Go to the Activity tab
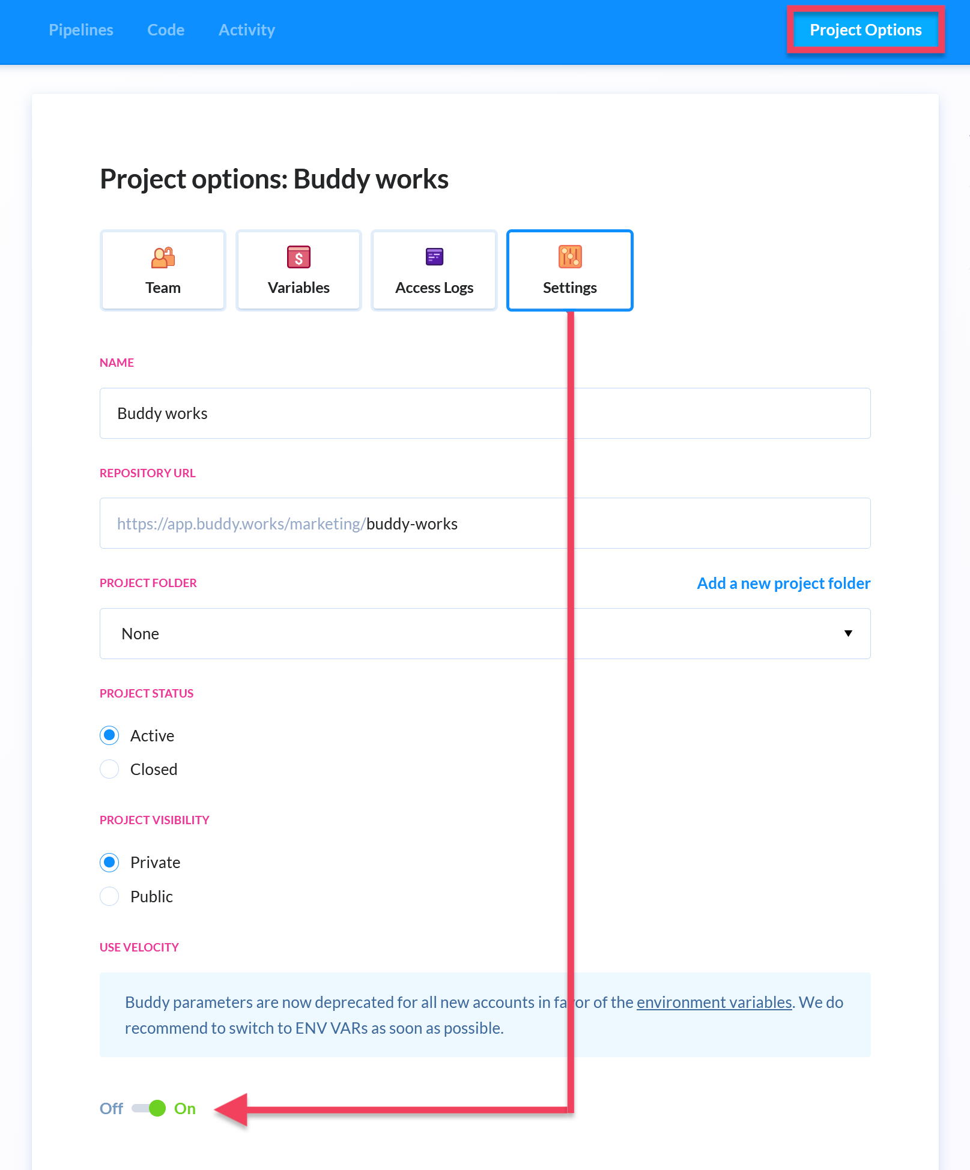 247,30
